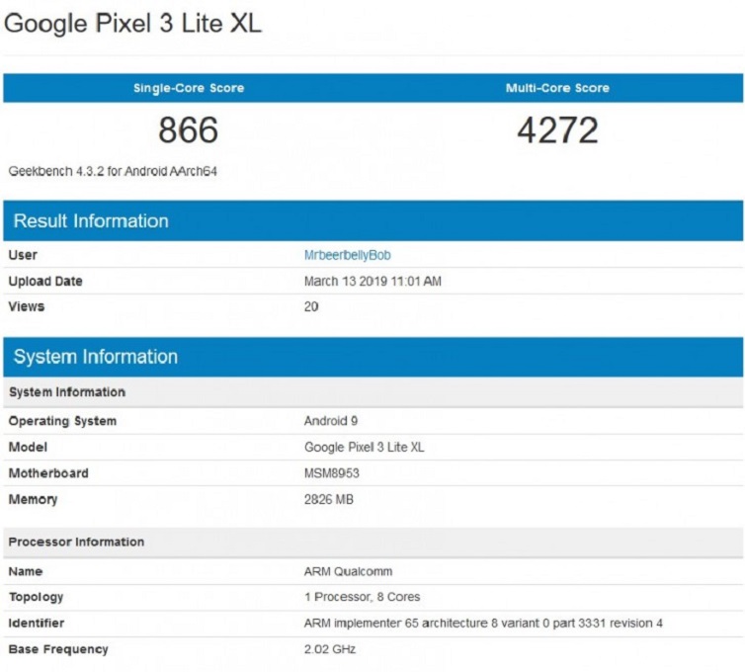Select the Single-Core Score header

coord(189,88)
